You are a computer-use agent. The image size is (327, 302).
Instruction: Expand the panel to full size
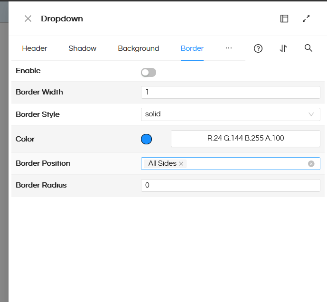click(306, 19)
